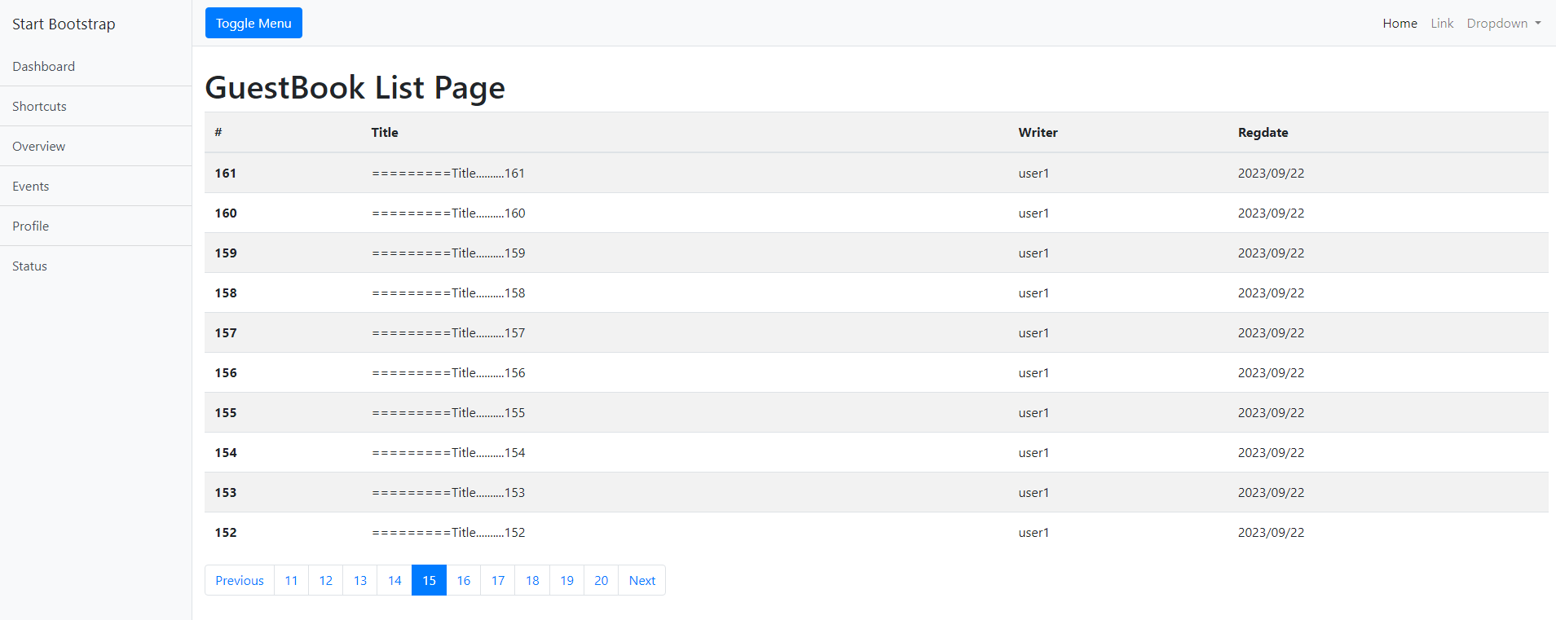Jump to page 13
Screen dimensions: 1556x620
tap(360, 580)
